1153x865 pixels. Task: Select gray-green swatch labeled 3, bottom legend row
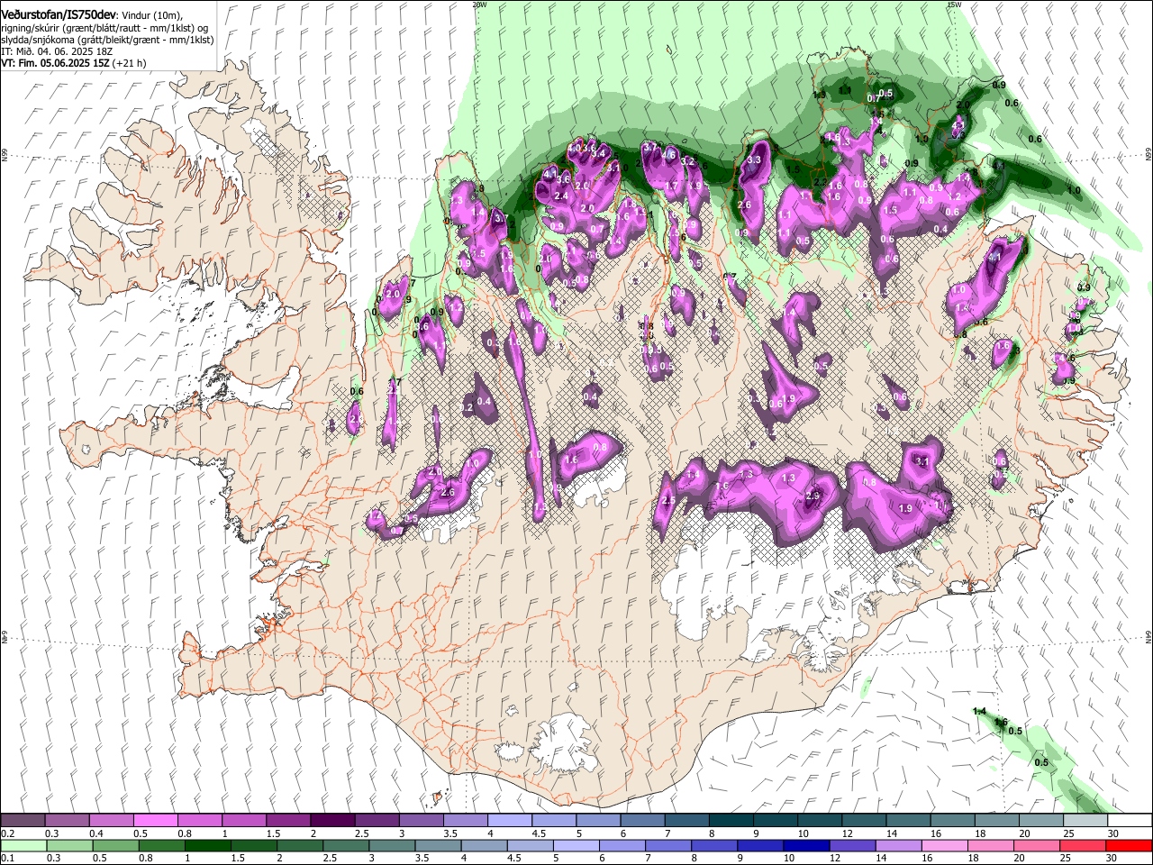click(392, 845)
